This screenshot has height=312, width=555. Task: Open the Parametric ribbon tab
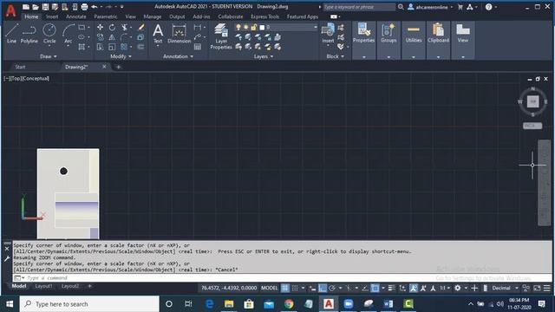click(106, 16)
